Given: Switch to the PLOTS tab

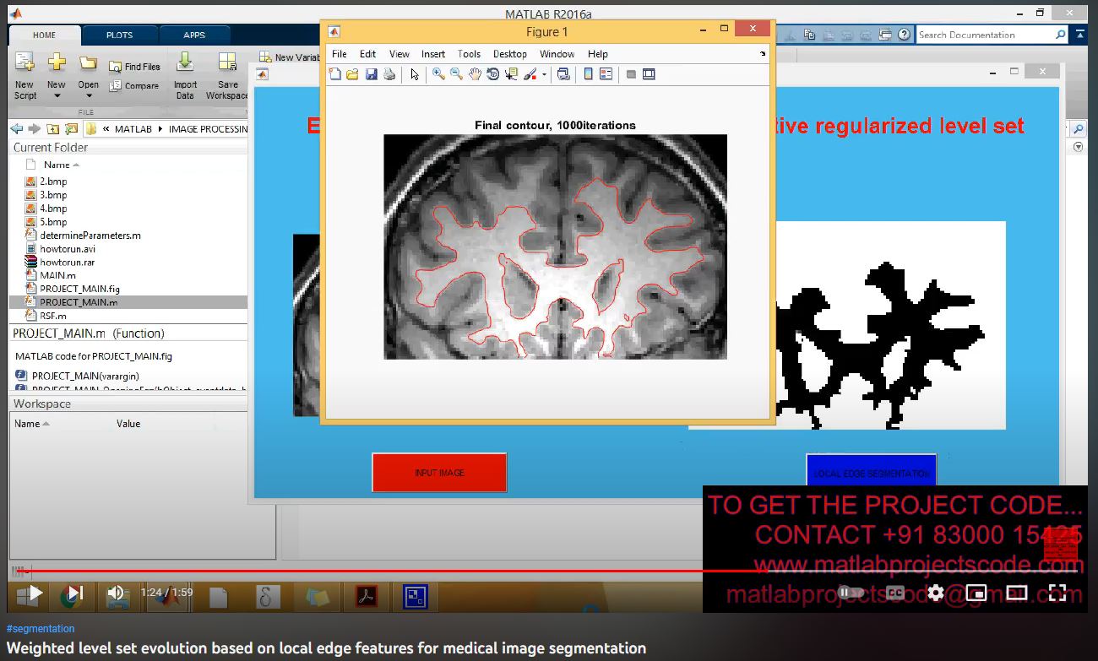Looking at the screenshot, I should (x=119, y=35).
